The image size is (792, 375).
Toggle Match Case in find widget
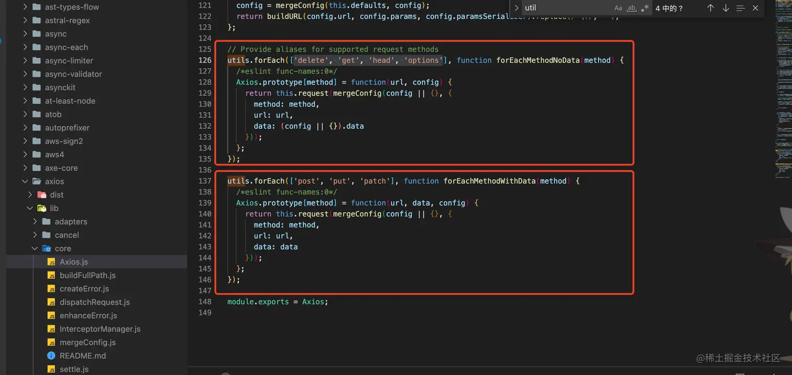point(618,8)
